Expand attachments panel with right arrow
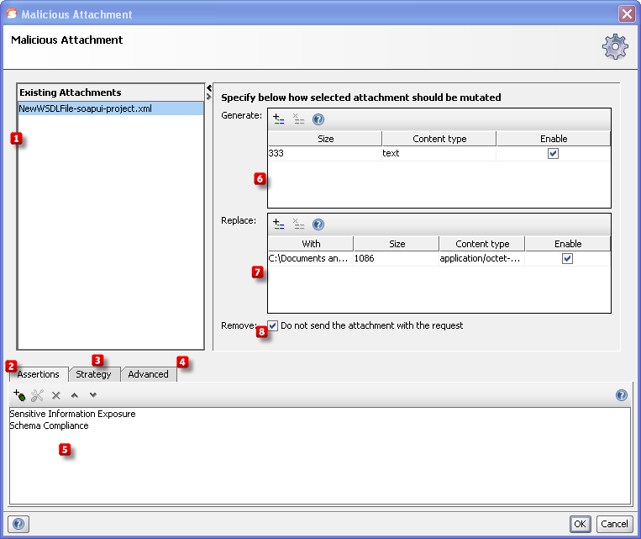This screenshot has width=641, height=539. click(x=209, y=97)
